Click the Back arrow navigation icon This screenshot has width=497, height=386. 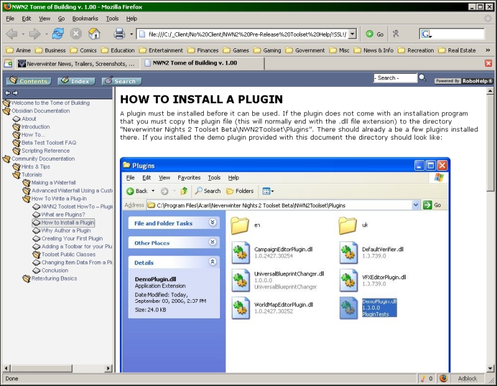point(12,34)
